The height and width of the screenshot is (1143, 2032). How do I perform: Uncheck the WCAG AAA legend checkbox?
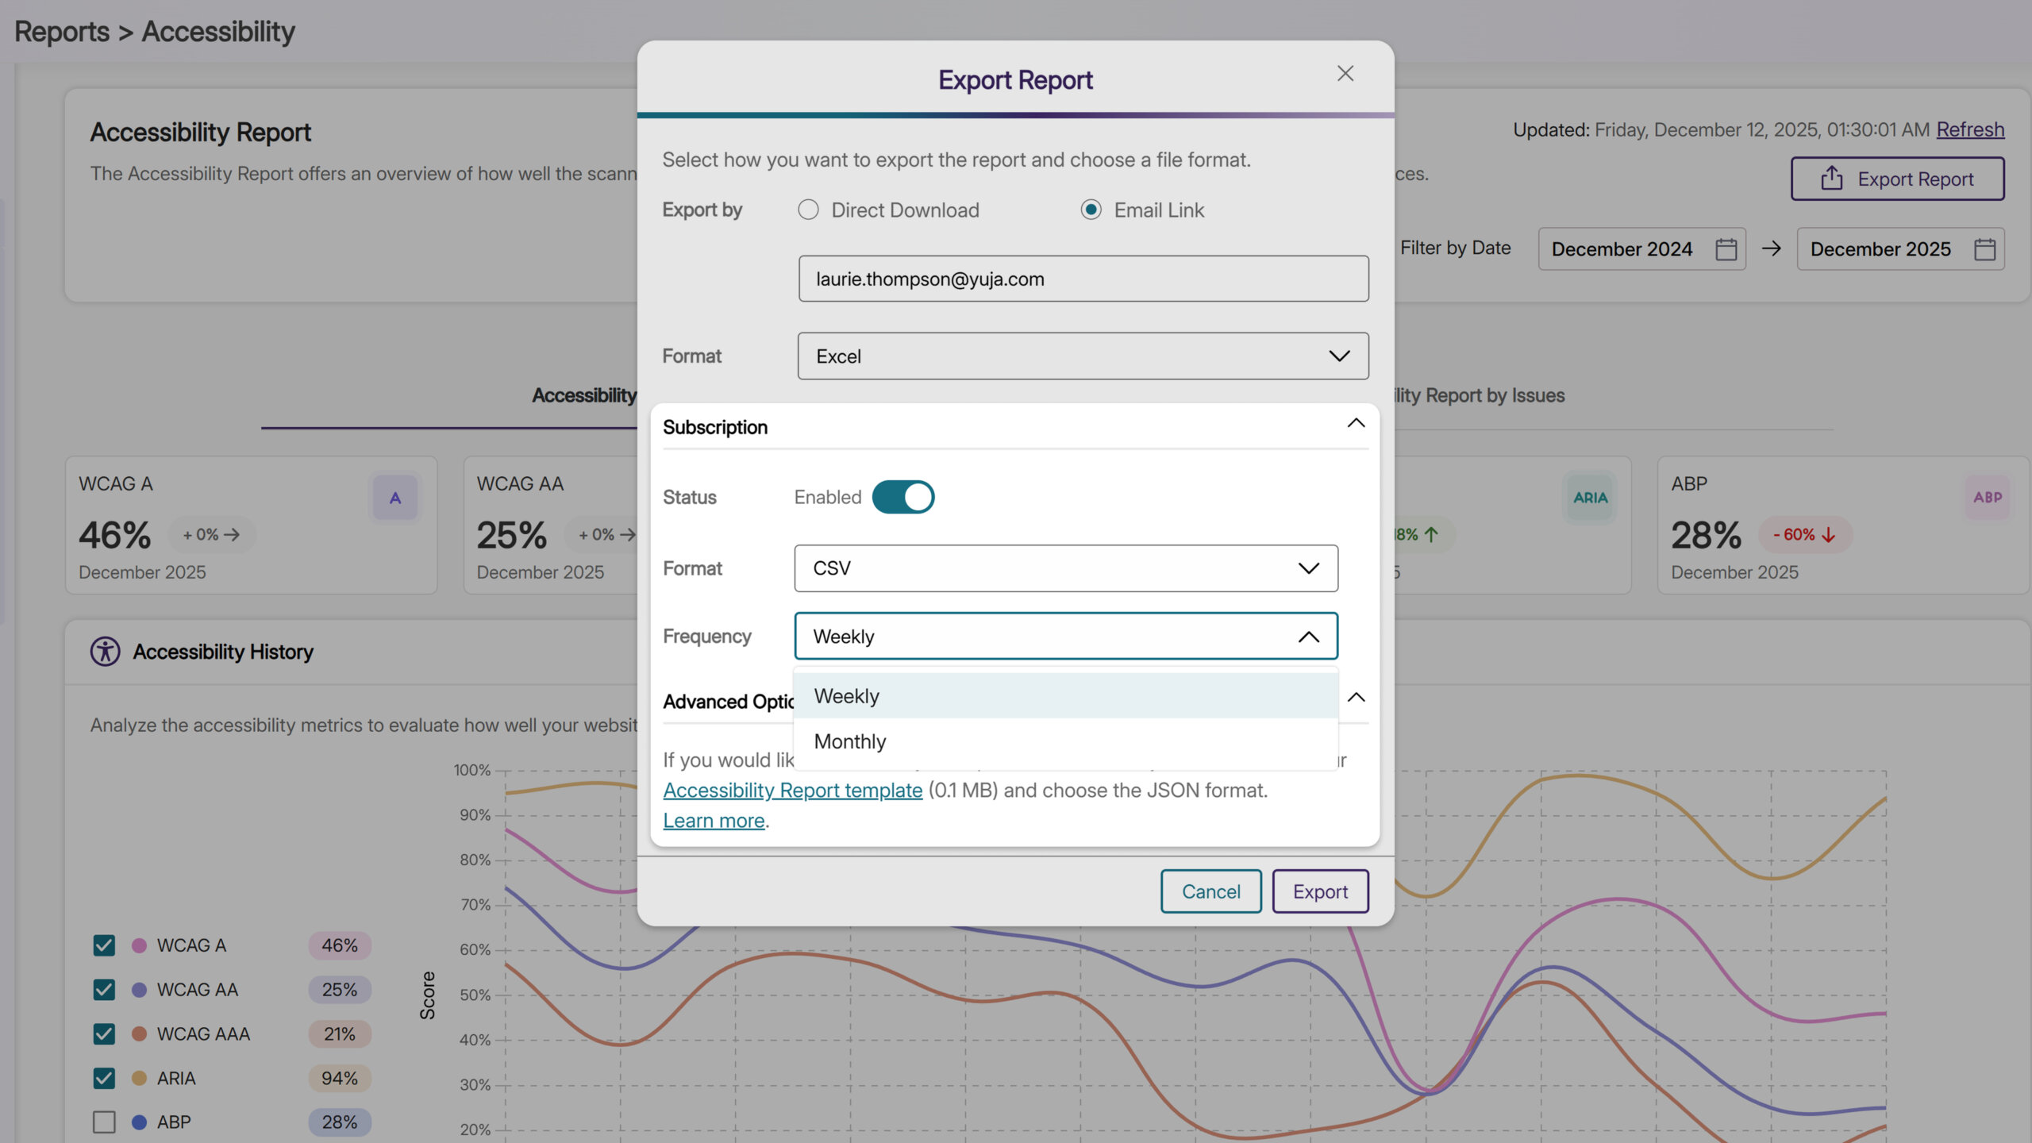pyautogui.click(x=104, y=1034)
